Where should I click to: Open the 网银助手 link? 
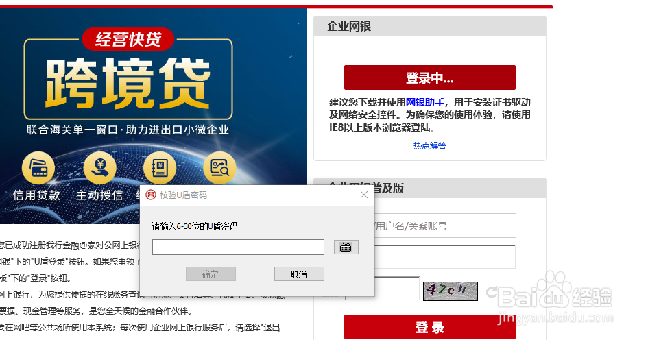(425, 102)
